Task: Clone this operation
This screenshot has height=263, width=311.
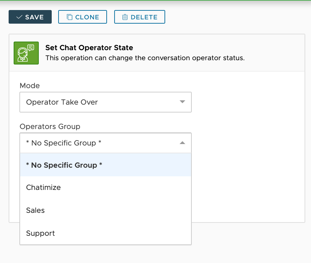Action: point(83,17)
